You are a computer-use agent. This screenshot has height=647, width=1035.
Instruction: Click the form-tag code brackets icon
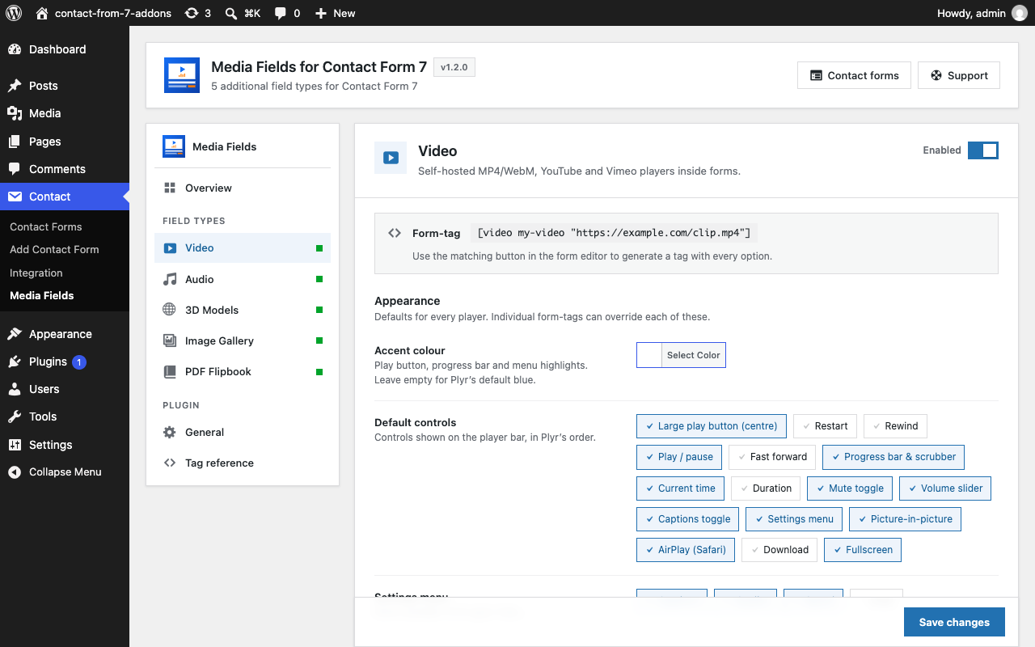click(x=395, y=233)
